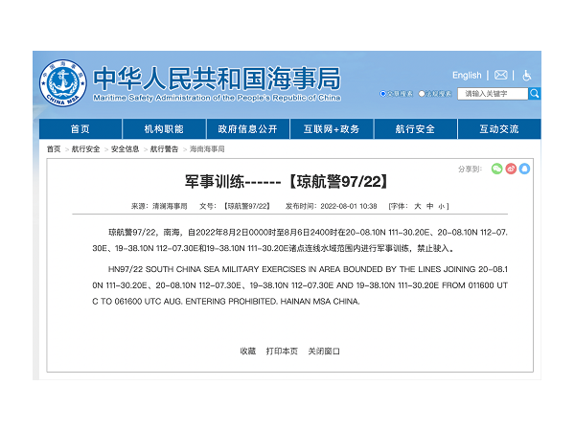Image resolution: width=575 pixels, height=431 pixels.
Task: Click the wheelchair accessibility icon
Action: point(526,75)
